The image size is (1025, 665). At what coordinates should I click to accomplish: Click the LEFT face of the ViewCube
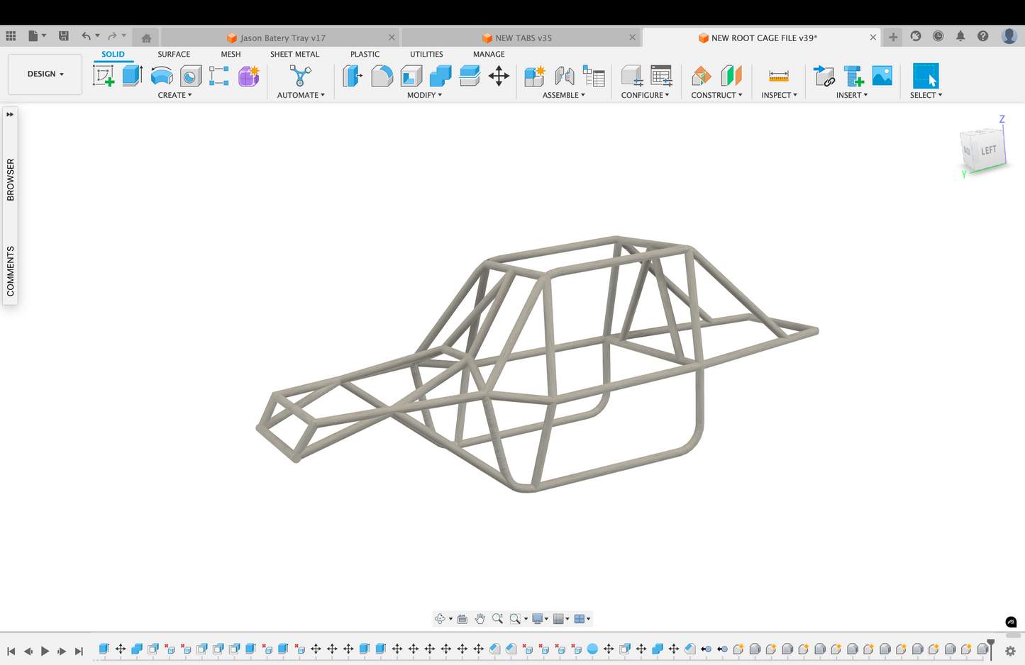coord(988,150)
